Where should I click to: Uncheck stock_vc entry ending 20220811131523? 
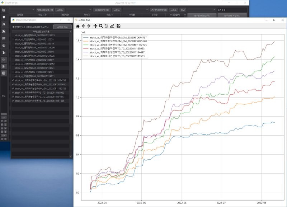tap(13, 101)
